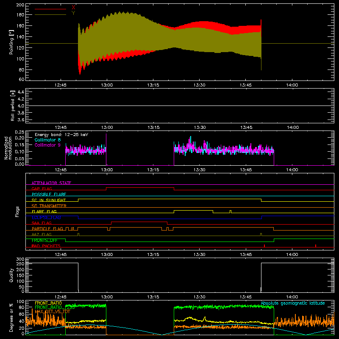Click the olive Y legend line
Image resolution: width=339 pixels, height=339 pixels.
(x=50, y=15)
